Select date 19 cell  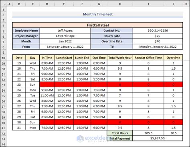click(19, 63)
